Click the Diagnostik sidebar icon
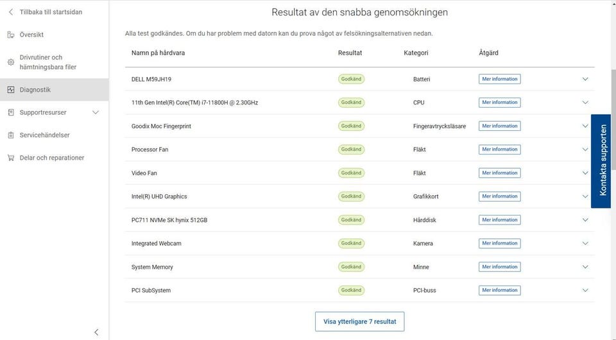616x340 pixels. click(x=11, y=90)
